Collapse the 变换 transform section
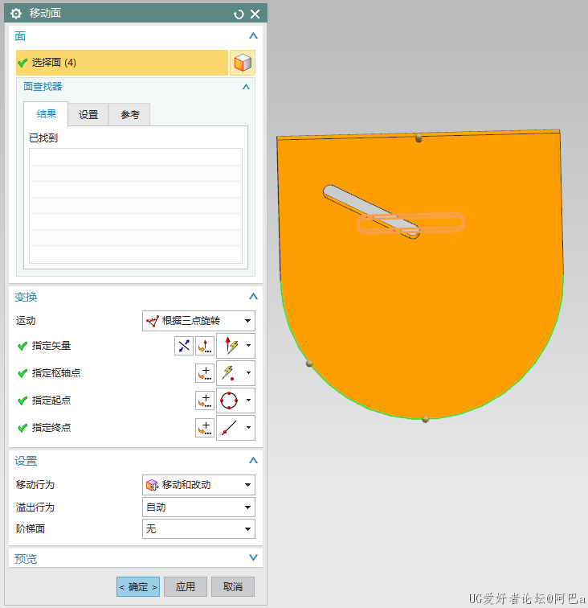 253,297
